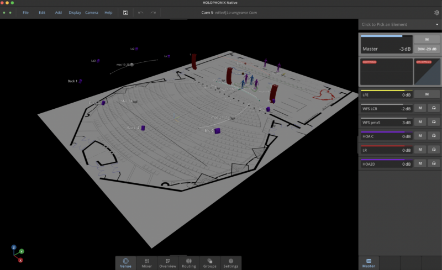Click the save project icon
This screenshot has height=270, width=442.
pos(126,12)
